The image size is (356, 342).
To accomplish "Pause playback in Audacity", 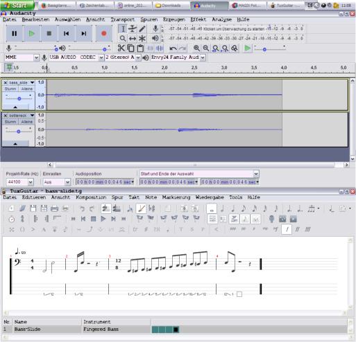I will (15, 34).
